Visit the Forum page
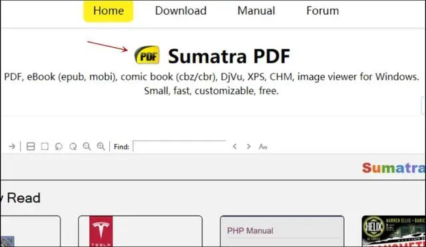This screenshot has height=247, width=426. tap(322, 11)
